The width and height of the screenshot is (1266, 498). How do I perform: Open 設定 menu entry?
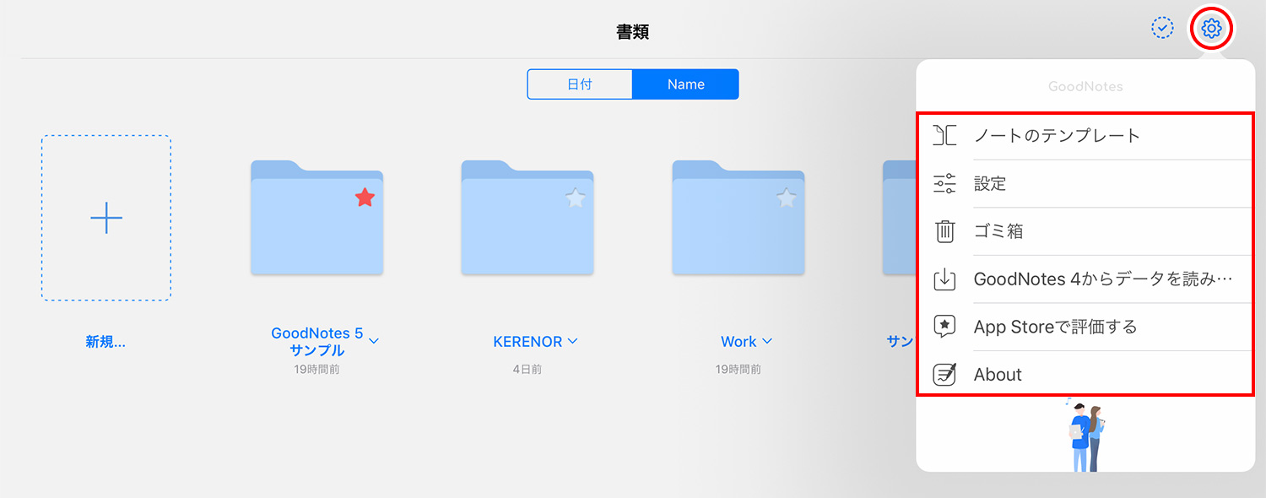click(1085, 183)
